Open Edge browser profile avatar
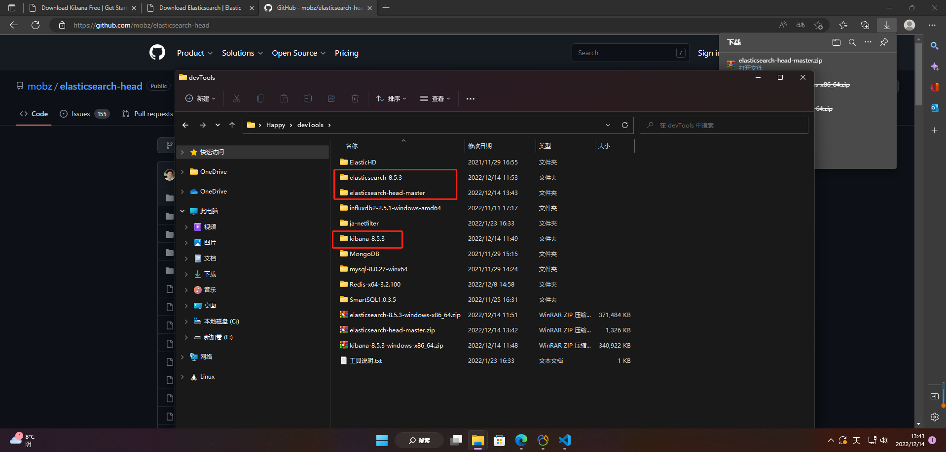The height and width of the screenshot is (452, 946). pyautogui.click(x=910, y=25)
